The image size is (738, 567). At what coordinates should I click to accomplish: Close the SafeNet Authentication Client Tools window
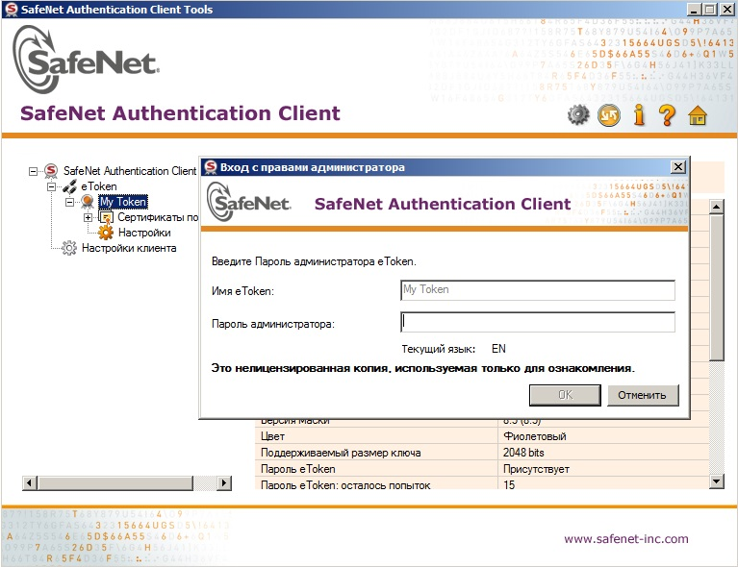(726, 9)
